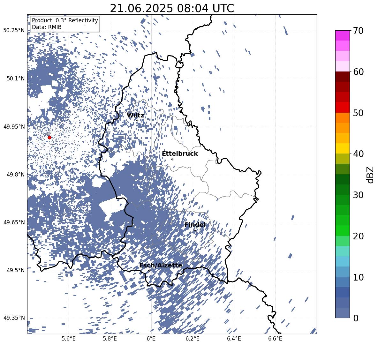Click the colorbar value 70
Image resolution: width=378 pixels, height=345 pixels.
(x=358, y=31)
